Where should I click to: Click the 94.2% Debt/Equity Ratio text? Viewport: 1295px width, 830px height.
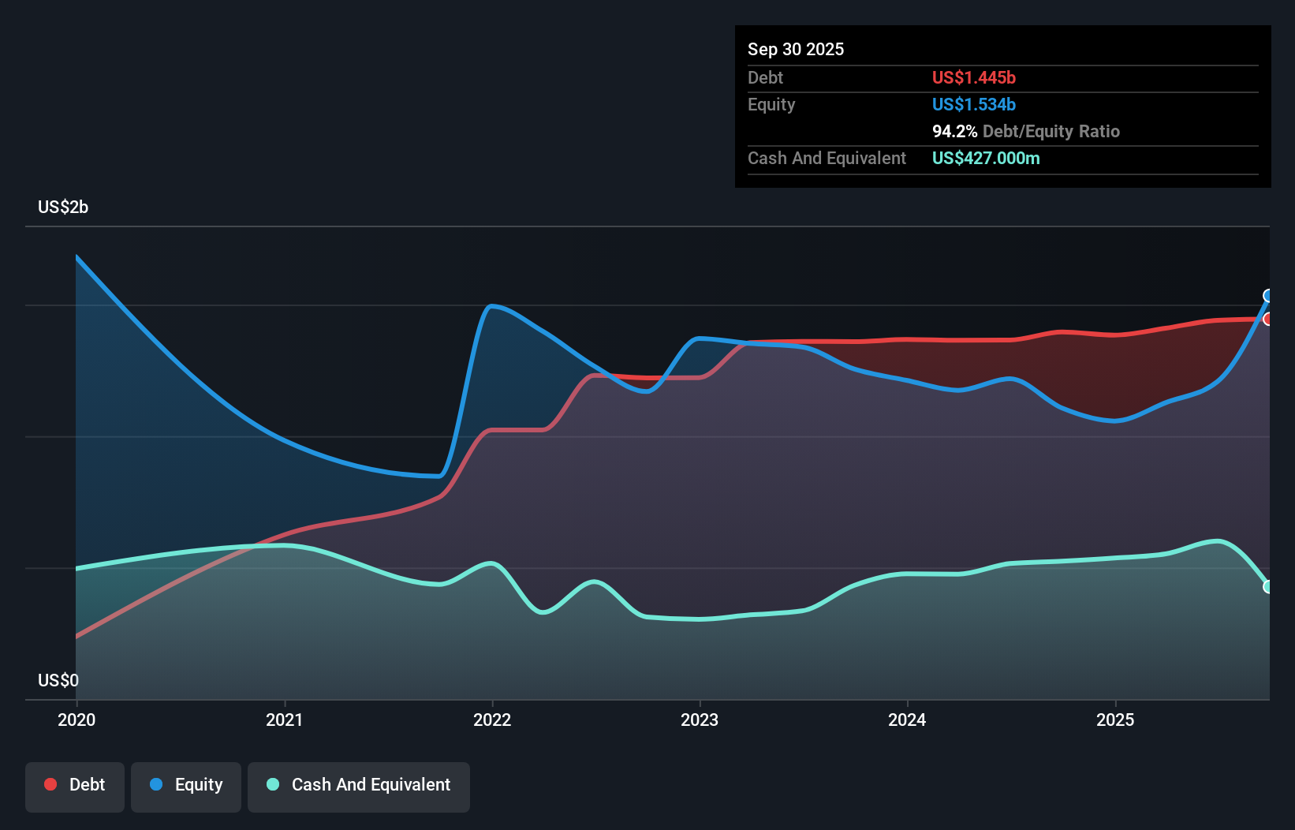[1026, 131]
